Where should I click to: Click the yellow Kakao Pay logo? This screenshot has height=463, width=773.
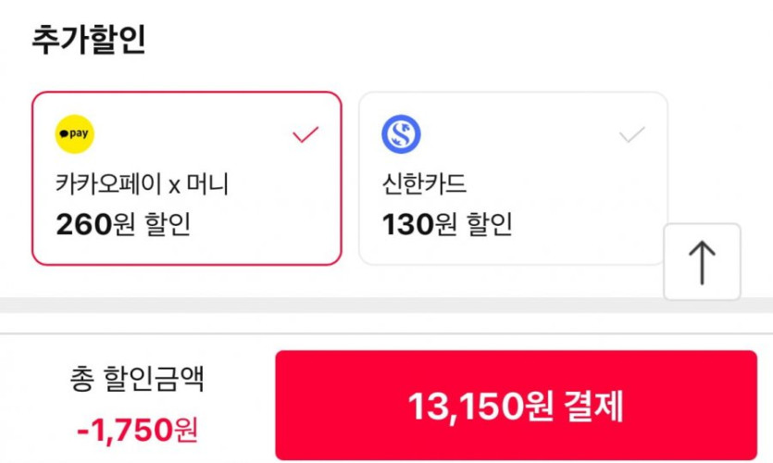tap(75, 135)
